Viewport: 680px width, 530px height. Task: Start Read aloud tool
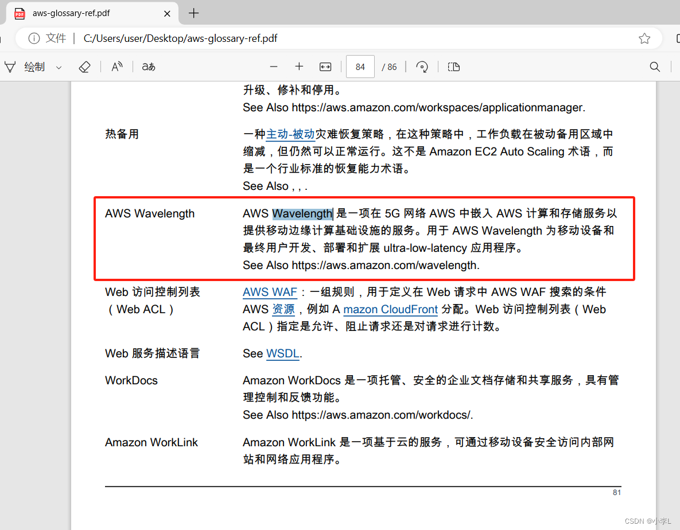(117, 67)
